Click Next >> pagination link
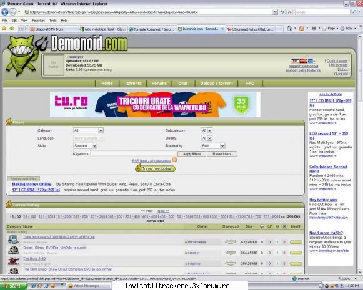The image size is (363, 290). (x=163, y=211)
